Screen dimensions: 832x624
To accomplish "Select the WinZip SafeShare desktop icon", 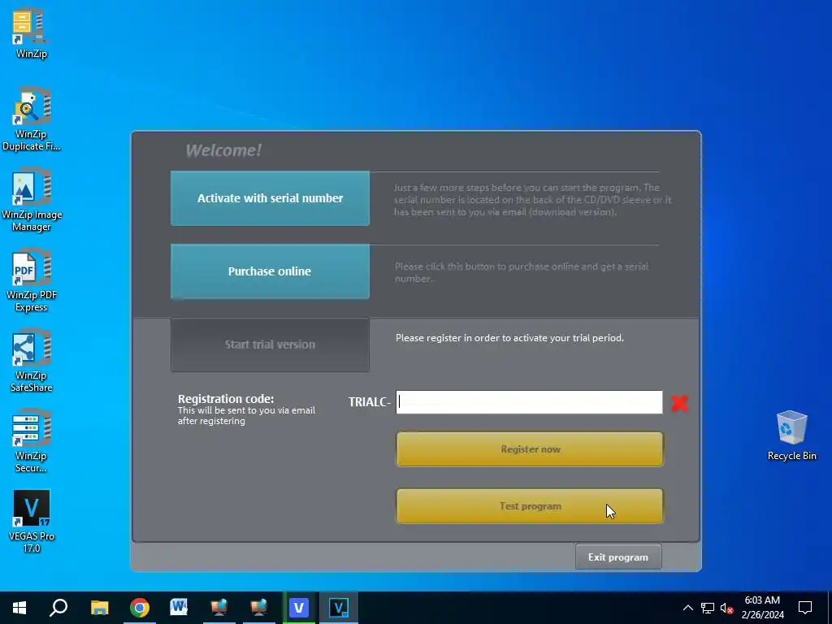I will [32, 361].
